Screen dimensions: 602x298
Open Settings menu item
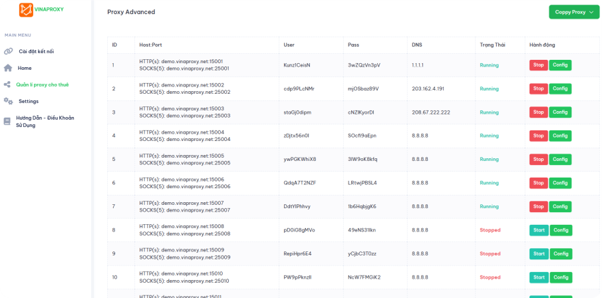29,101
